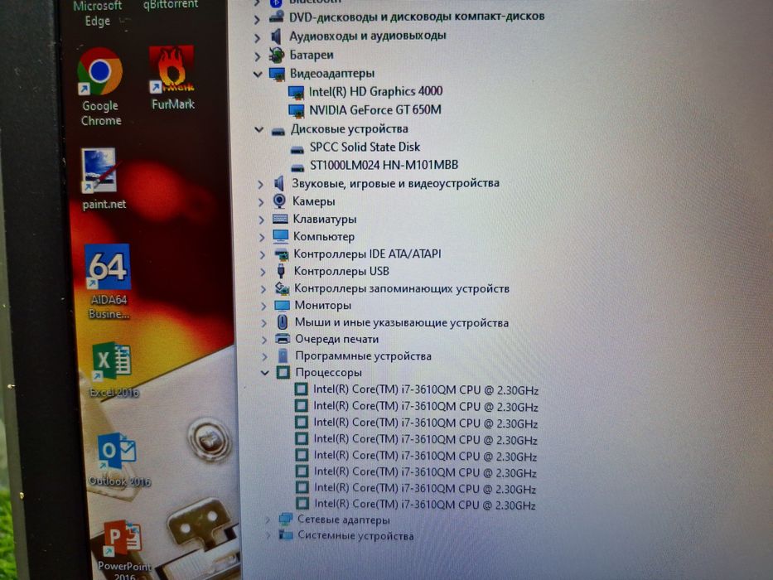The height and width of the screenshot is (580, 773).
Task: Open the Google Chrome desktop shortcut
Action: coord(100,87)
